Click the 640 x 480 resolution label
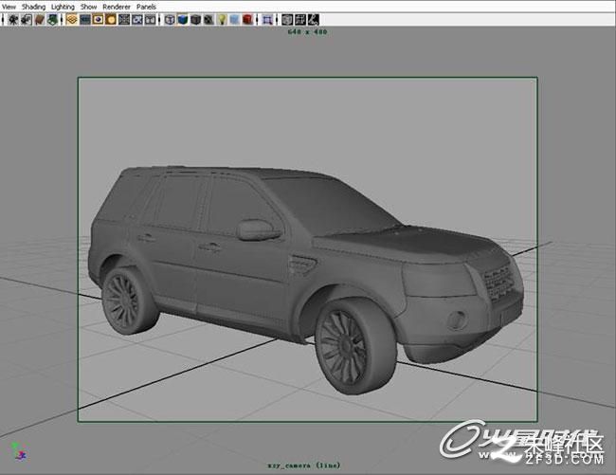Viewport: 616px width, 475px height. click(307, 32)
